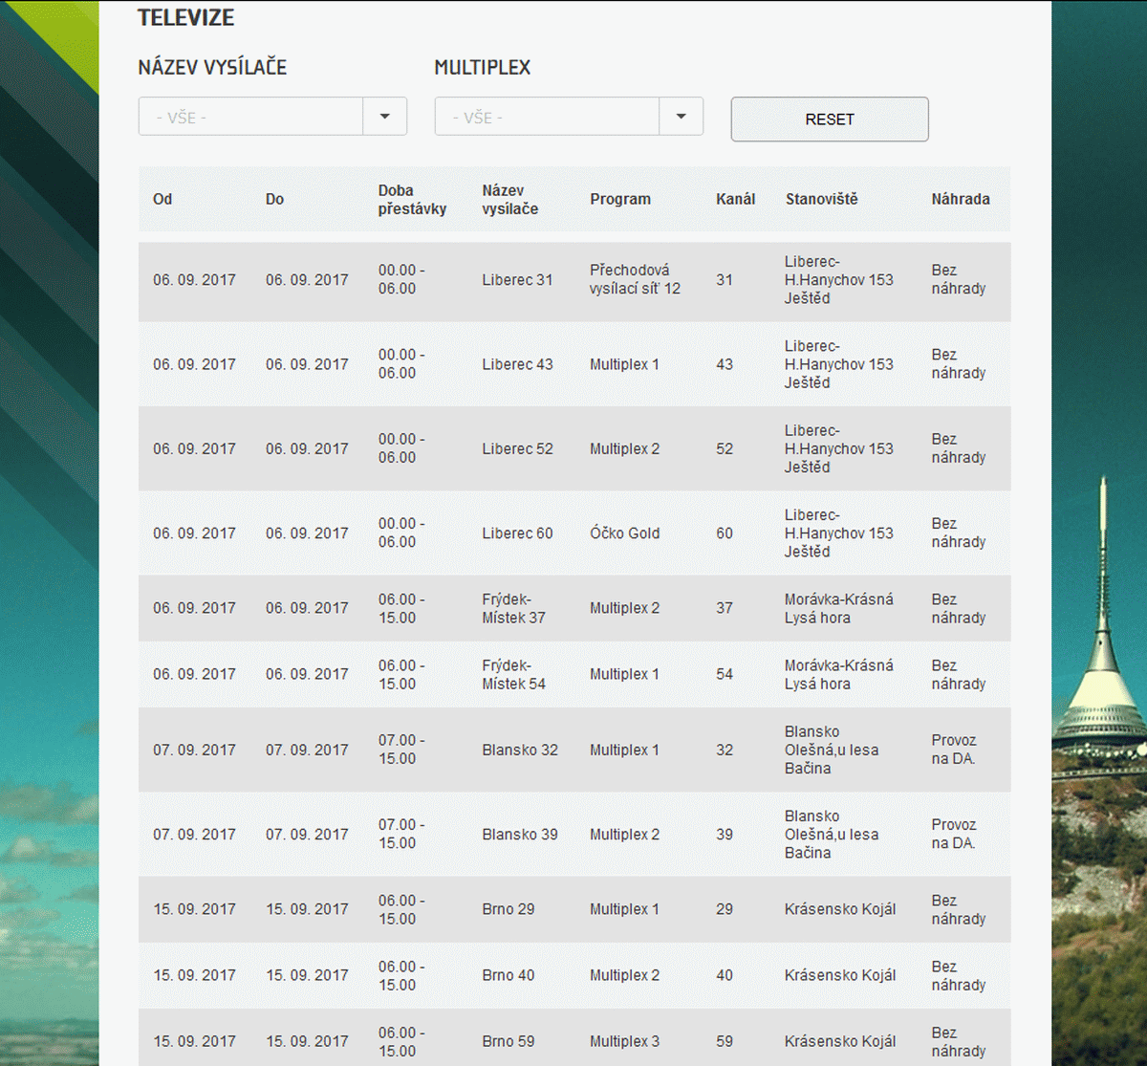Click the 'Náhrada' column header
Screen dimensions: 1147x1066
click(961, 199)
